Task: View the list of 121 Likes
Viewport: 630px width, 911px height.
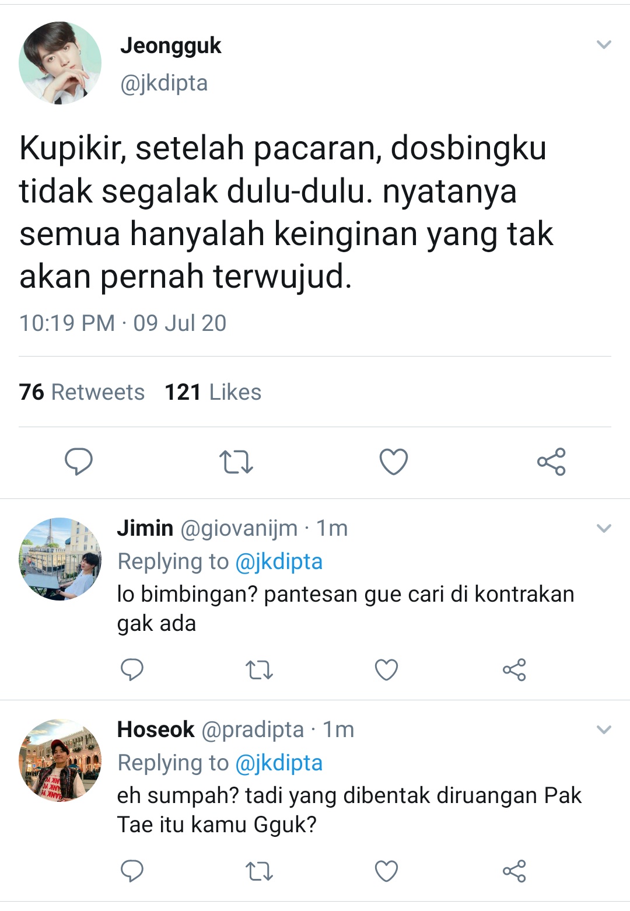Action: (213, 392)
